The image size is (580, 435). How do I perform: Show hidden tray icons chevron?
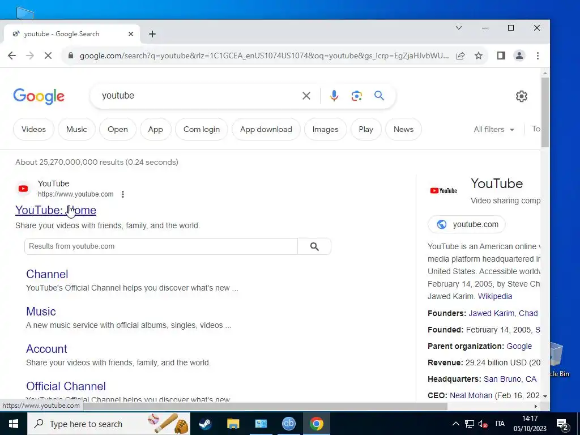[456, 424]
